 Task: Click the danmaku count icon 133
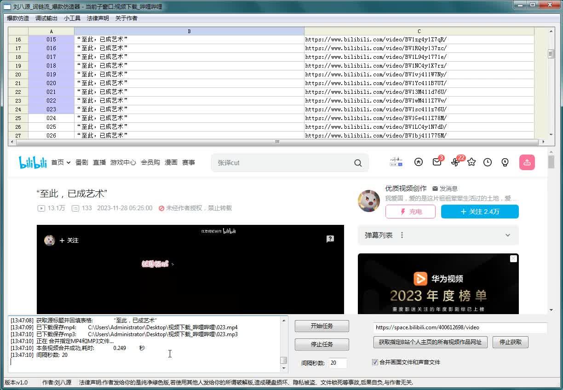click(75, 208)
